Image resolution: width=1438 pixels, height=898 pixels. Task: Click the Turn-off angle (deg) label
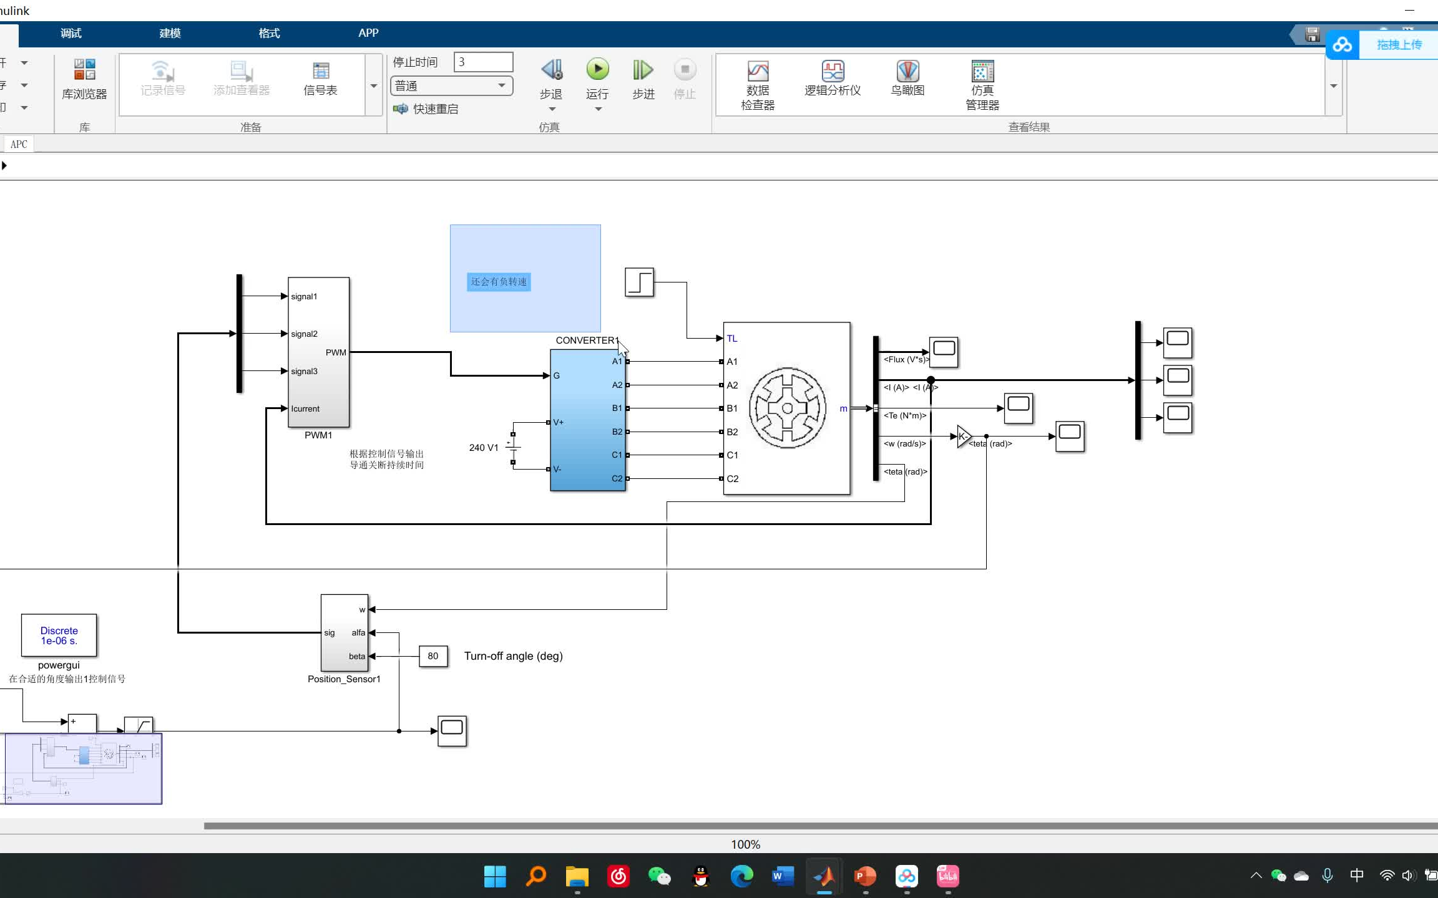513,656
